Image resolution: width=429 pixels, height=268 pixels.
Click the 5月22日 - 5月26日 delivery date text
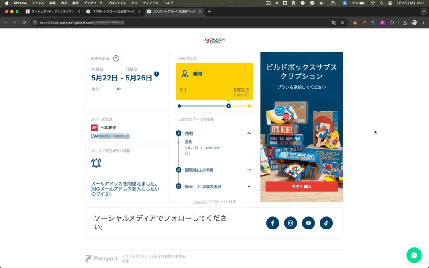pyautogui.click(x=121, y=78)
